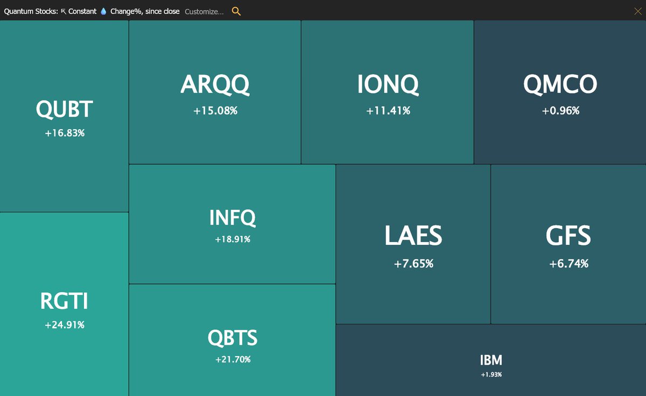Viewport: 646px width, 396px height.
Task: Select the INFQ heatmap tile
Action: [232, 224]
